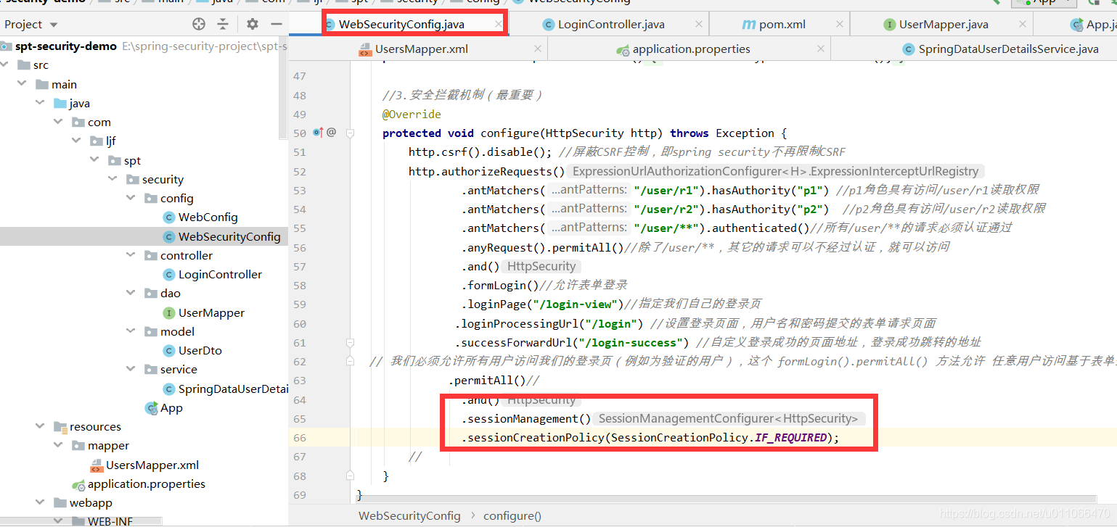Select the Scroll from Source crosshair icon
Viewport: 1117px width, 527px height.
tap(198, 24)
